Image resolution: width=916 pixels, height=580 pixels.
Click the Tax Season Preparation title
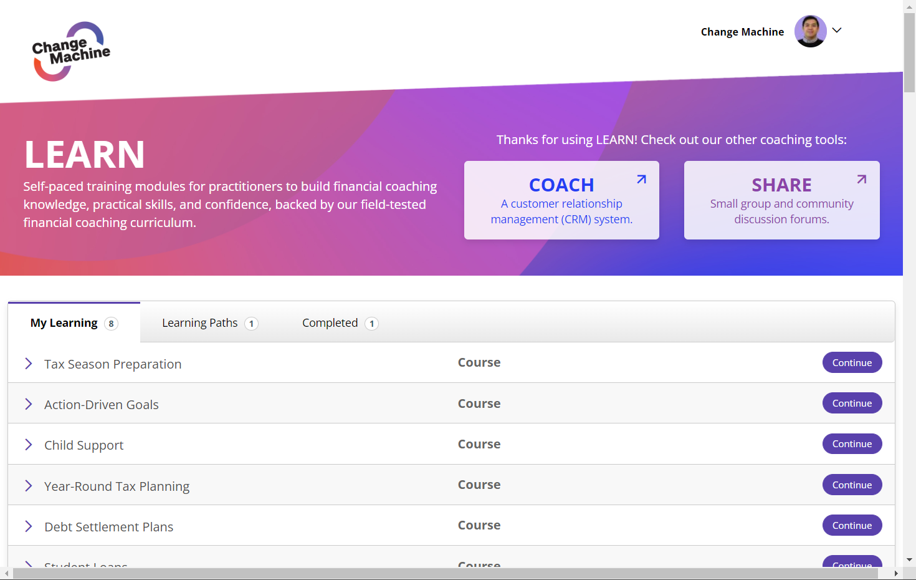click(x=113, y=364)
